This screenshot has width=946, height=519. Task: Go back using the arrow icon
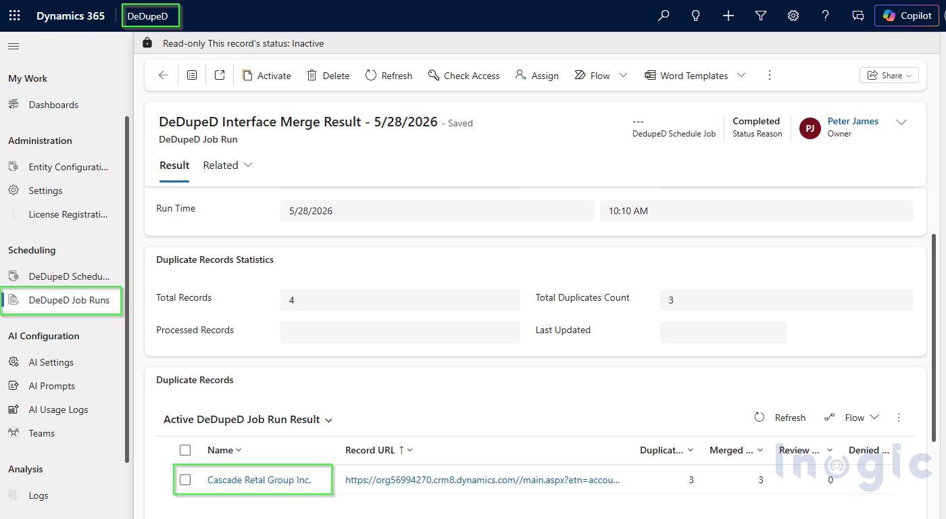pos(163,76)
